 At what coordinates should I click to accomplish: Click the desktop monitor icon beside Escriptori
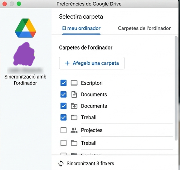(74, 83)
